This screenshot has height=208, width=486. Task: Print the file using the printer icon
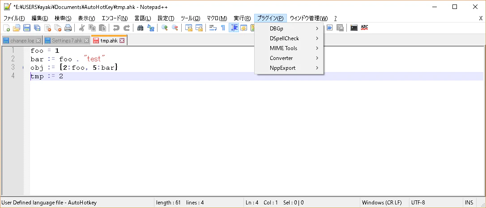[68, 28]
